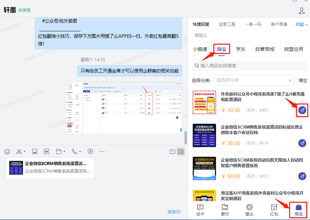This screenshot has height=220, width=310.
Task: Click product title 企业微信SCRM系统自动拉群
Action: [262, 163]
